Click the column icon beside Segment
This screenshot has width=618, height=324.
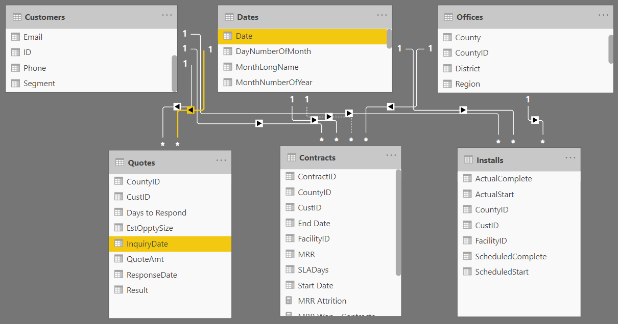pyautogui.click(x=15, y=83)
